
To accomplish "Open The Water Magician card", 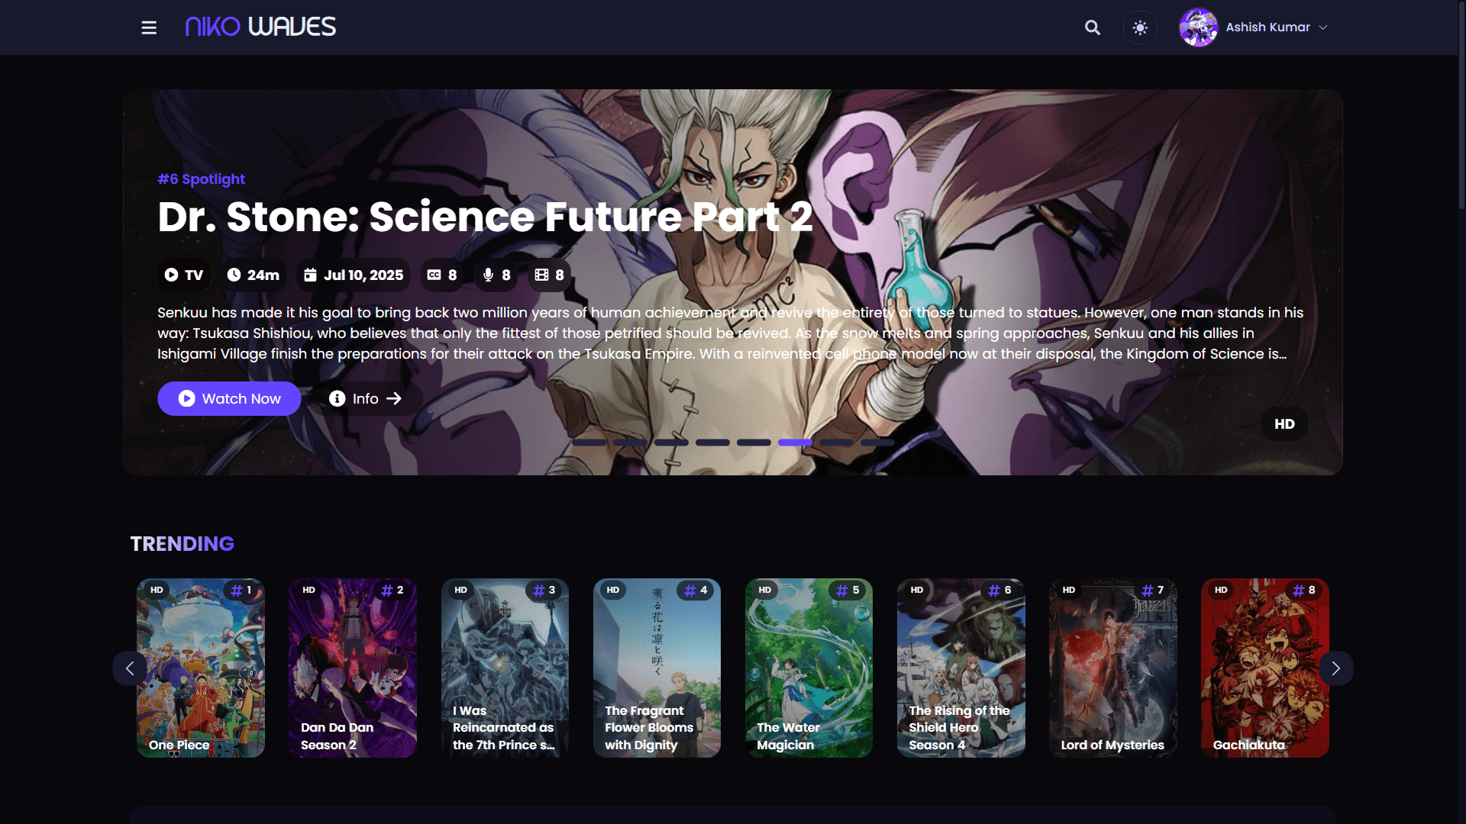I will point(809,668).
